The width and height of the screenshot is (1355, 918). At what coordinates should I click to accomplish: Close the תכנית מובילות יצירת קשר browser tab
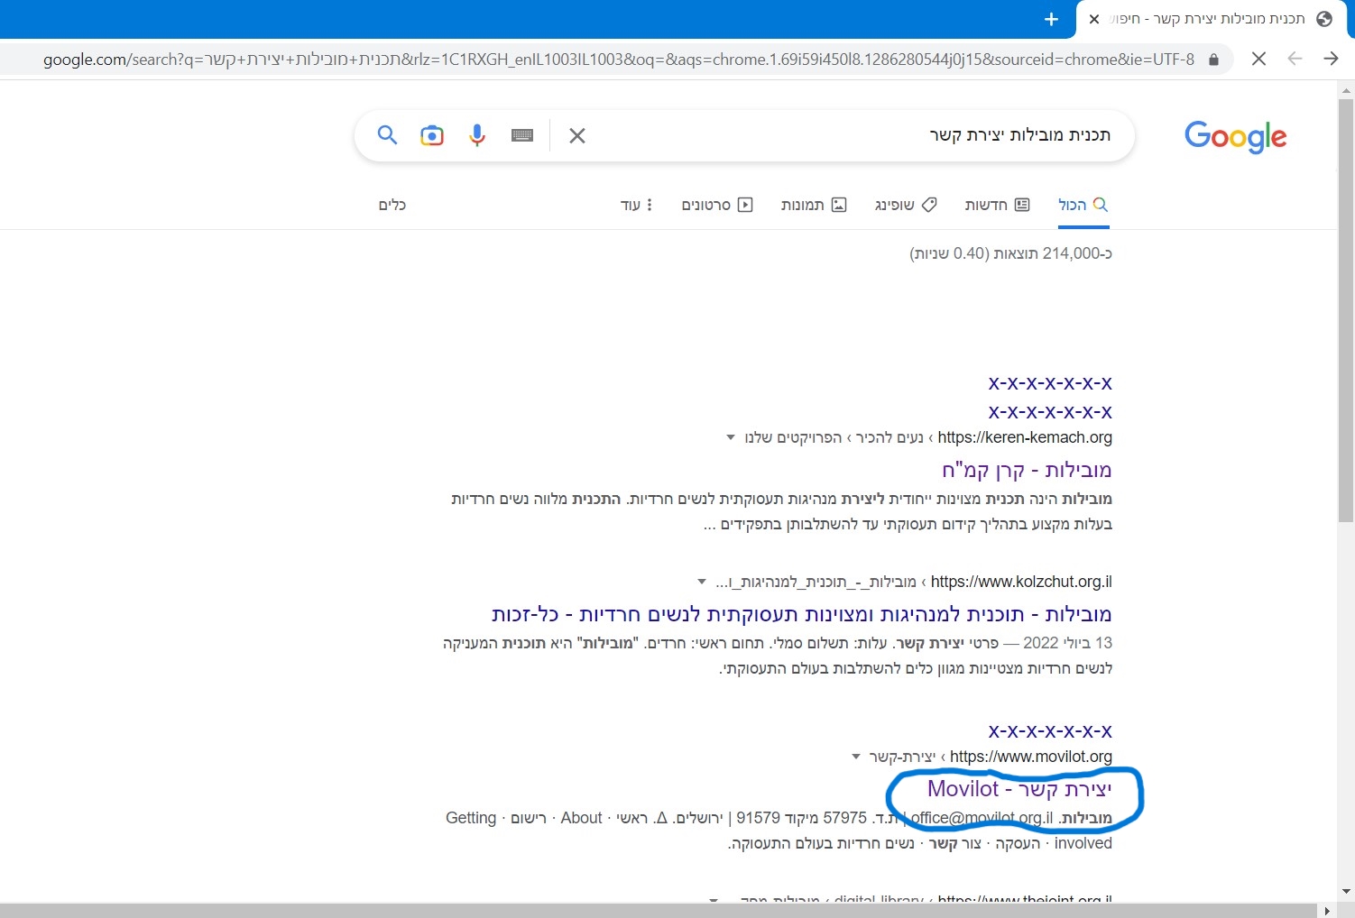[1094, 19]
